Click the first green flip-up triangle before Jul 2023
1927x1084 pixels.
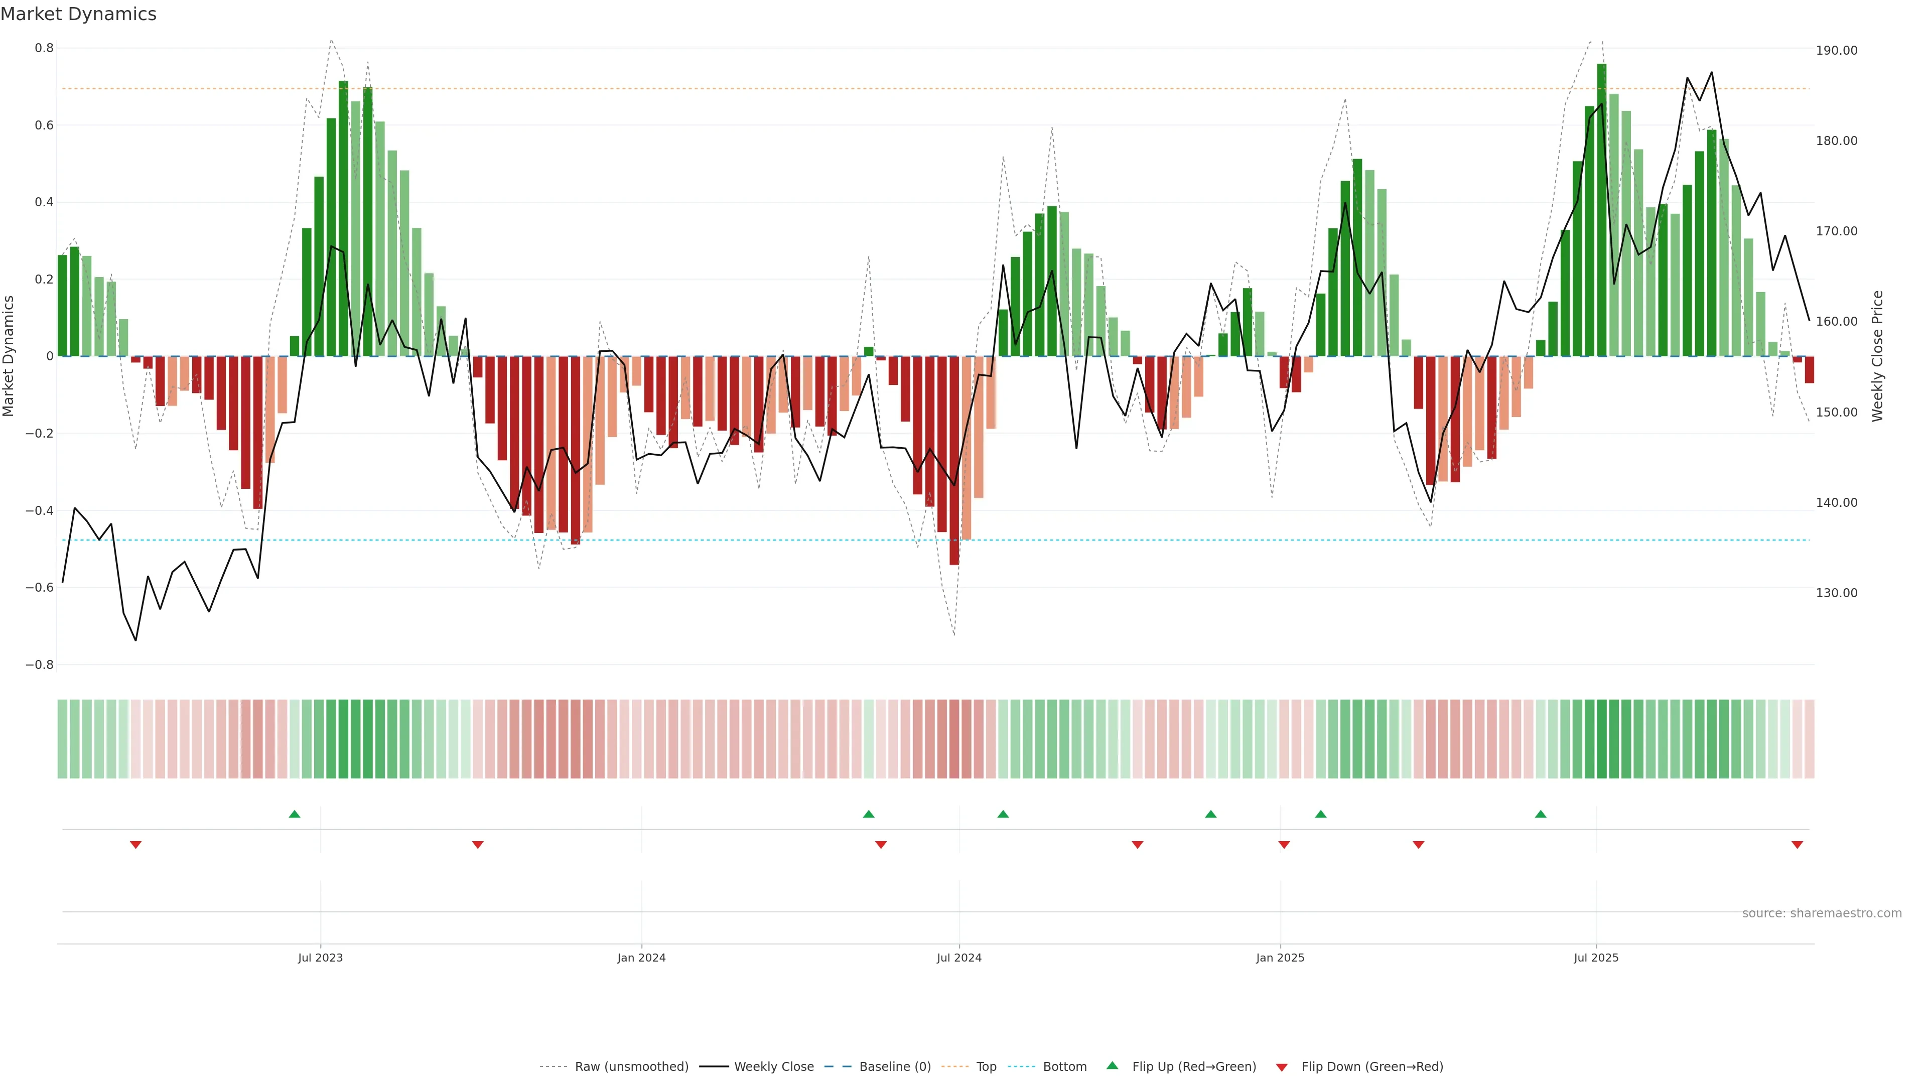click(294, 814)
